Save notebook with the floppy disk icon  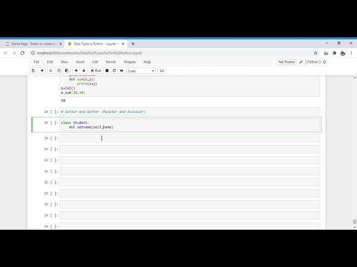[x=33, y=71]
